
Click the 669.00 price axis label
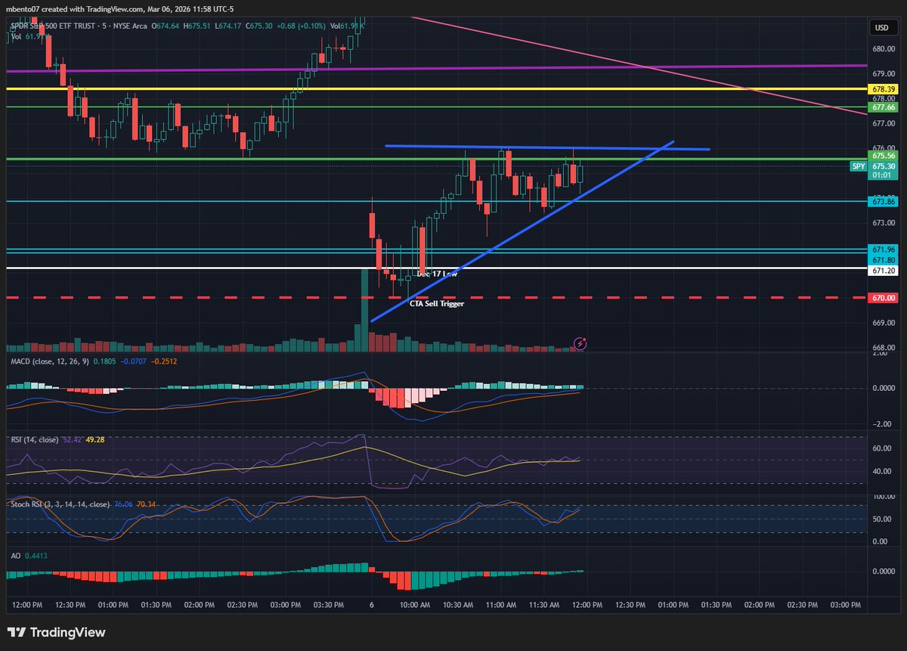point(884,323)
